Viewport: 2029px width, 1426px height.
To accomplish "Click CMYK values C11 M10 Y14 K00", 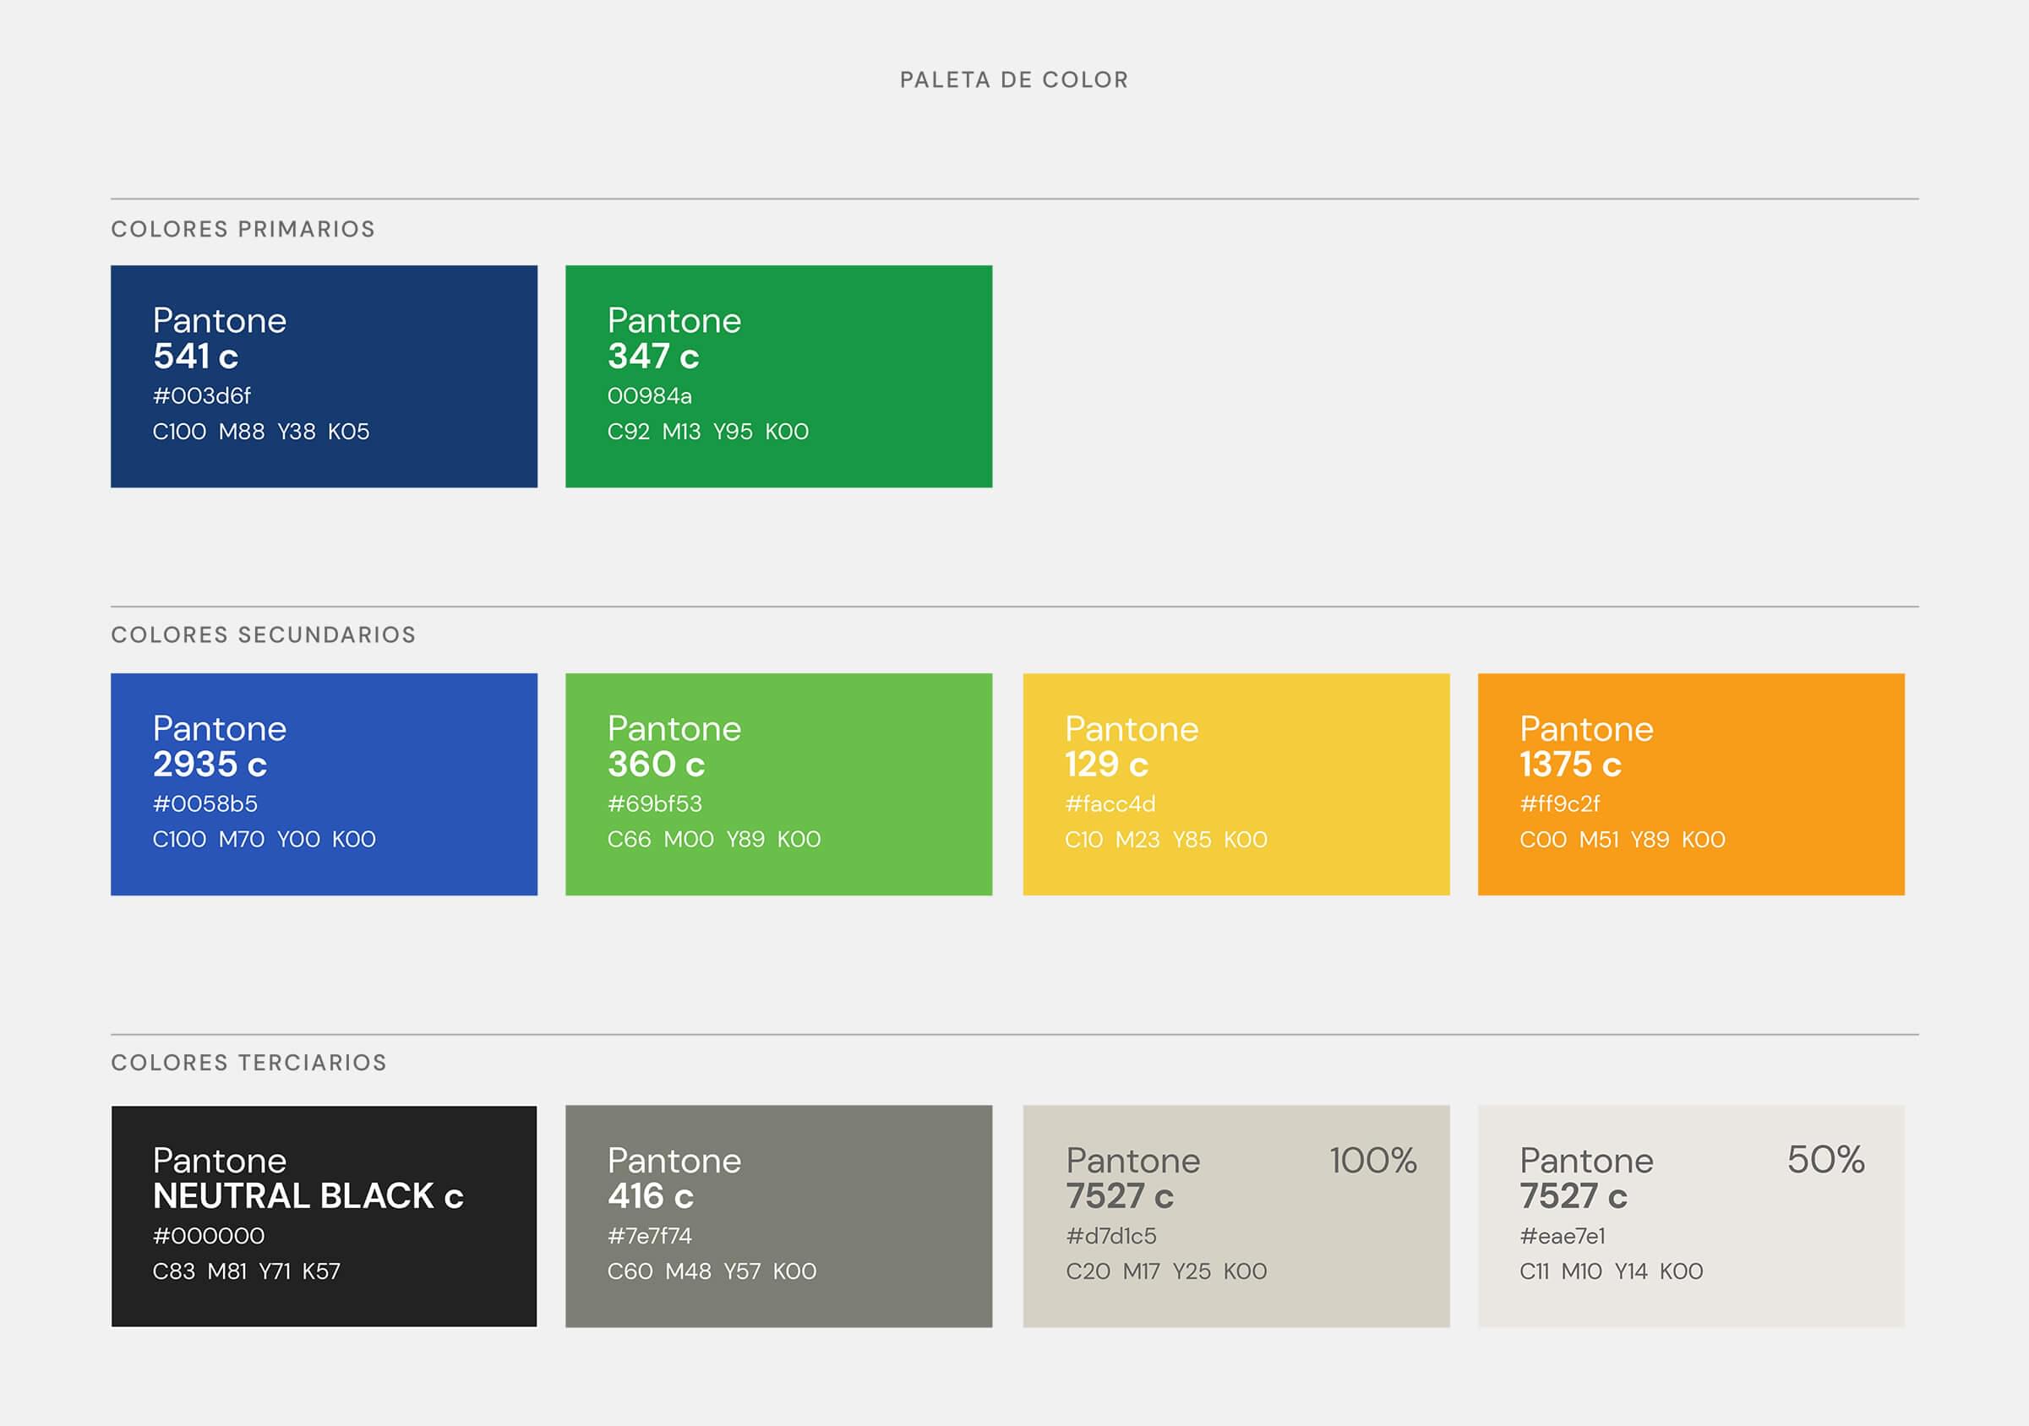I will point(1611,1271).
